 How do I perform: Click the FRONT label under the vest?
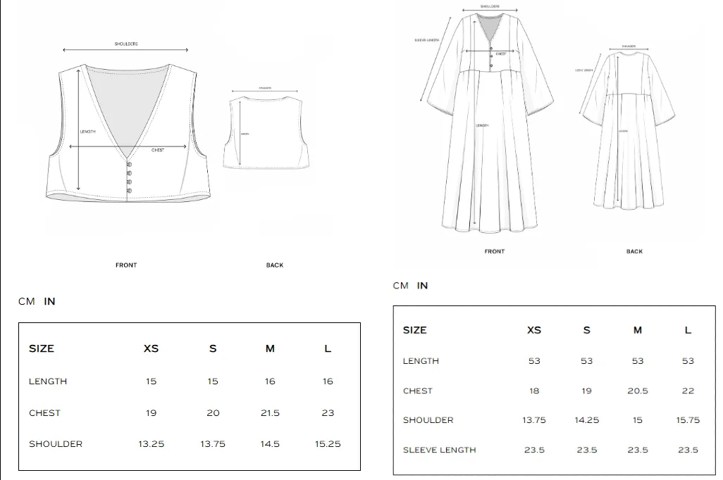click(126, 265)
